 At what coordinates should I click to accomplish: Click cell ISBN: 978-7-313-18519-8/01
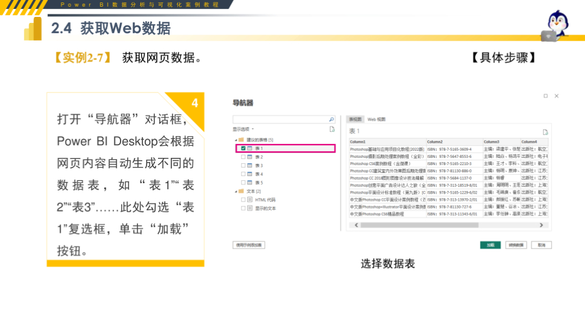click(454, 185)
